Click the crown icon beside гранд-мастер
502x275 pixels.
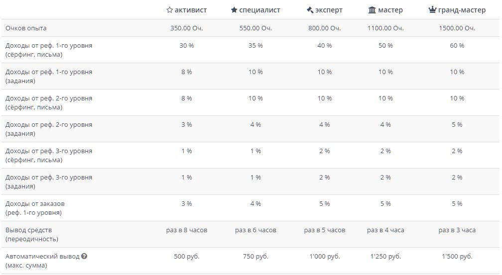pos(432,10)
